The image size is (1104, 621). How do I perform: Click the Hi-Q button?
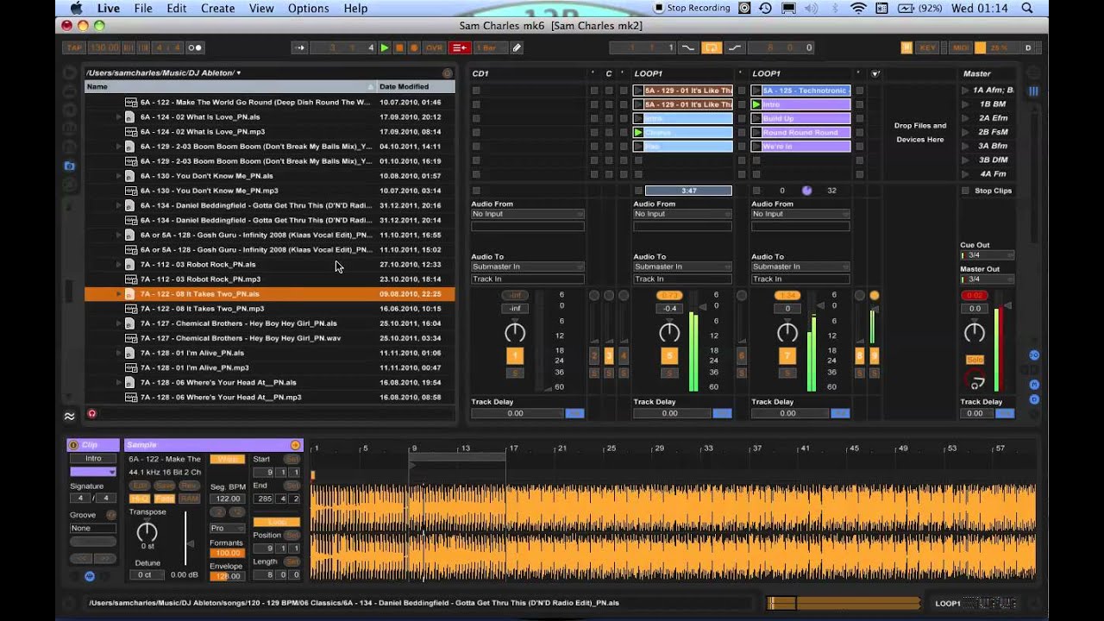[x=139, y=499]
